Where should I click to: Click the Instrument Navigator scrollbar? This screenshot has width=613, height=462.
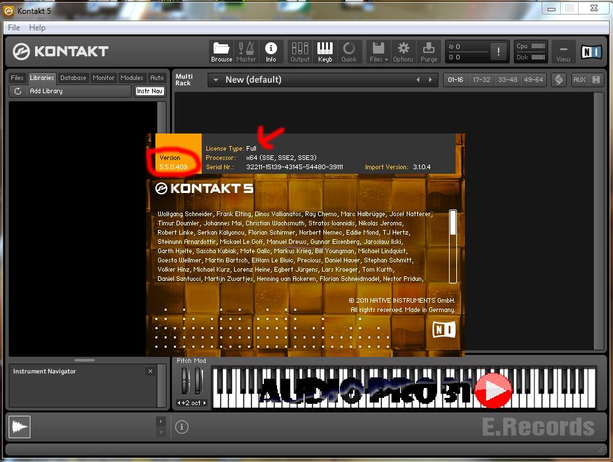pos(161,385)
